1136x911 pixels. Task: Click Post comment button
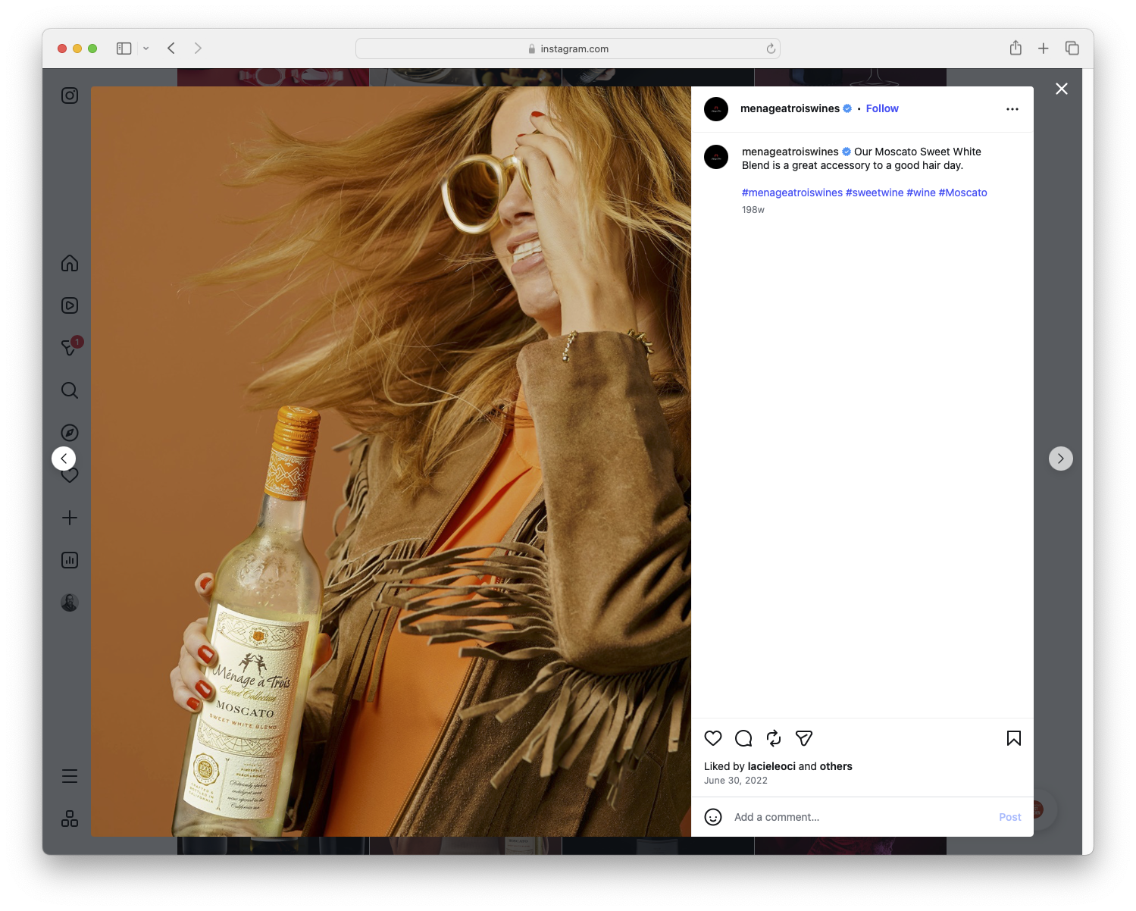1010,817
